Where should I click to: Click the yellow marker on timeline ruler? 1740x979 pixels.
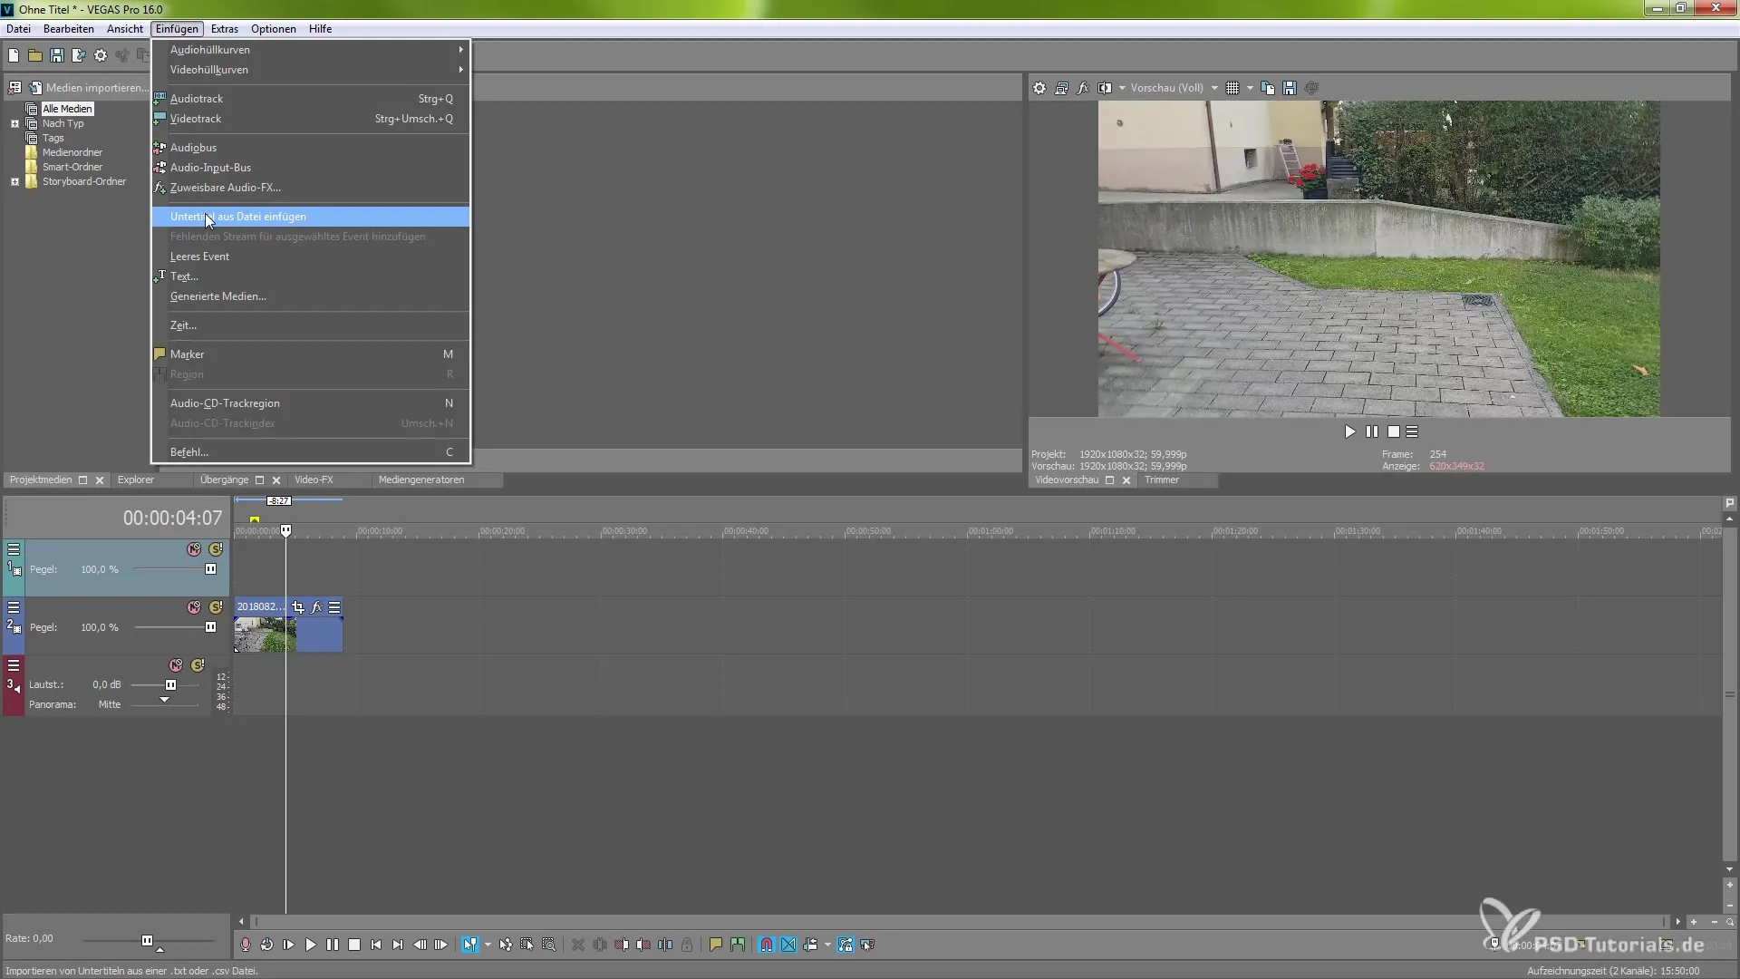coord(255,520)
